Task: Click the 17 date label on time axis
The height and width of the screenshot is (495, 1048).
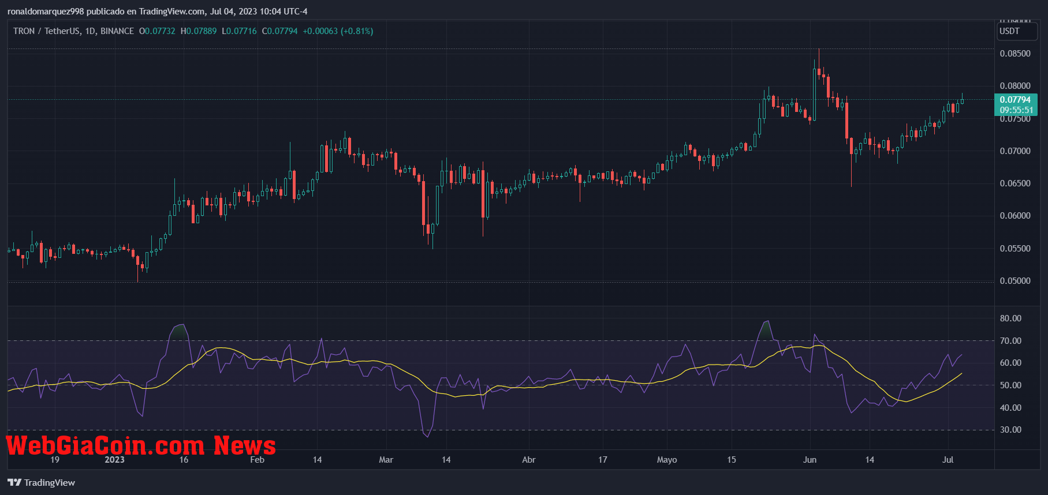Action: click(603, 460)
